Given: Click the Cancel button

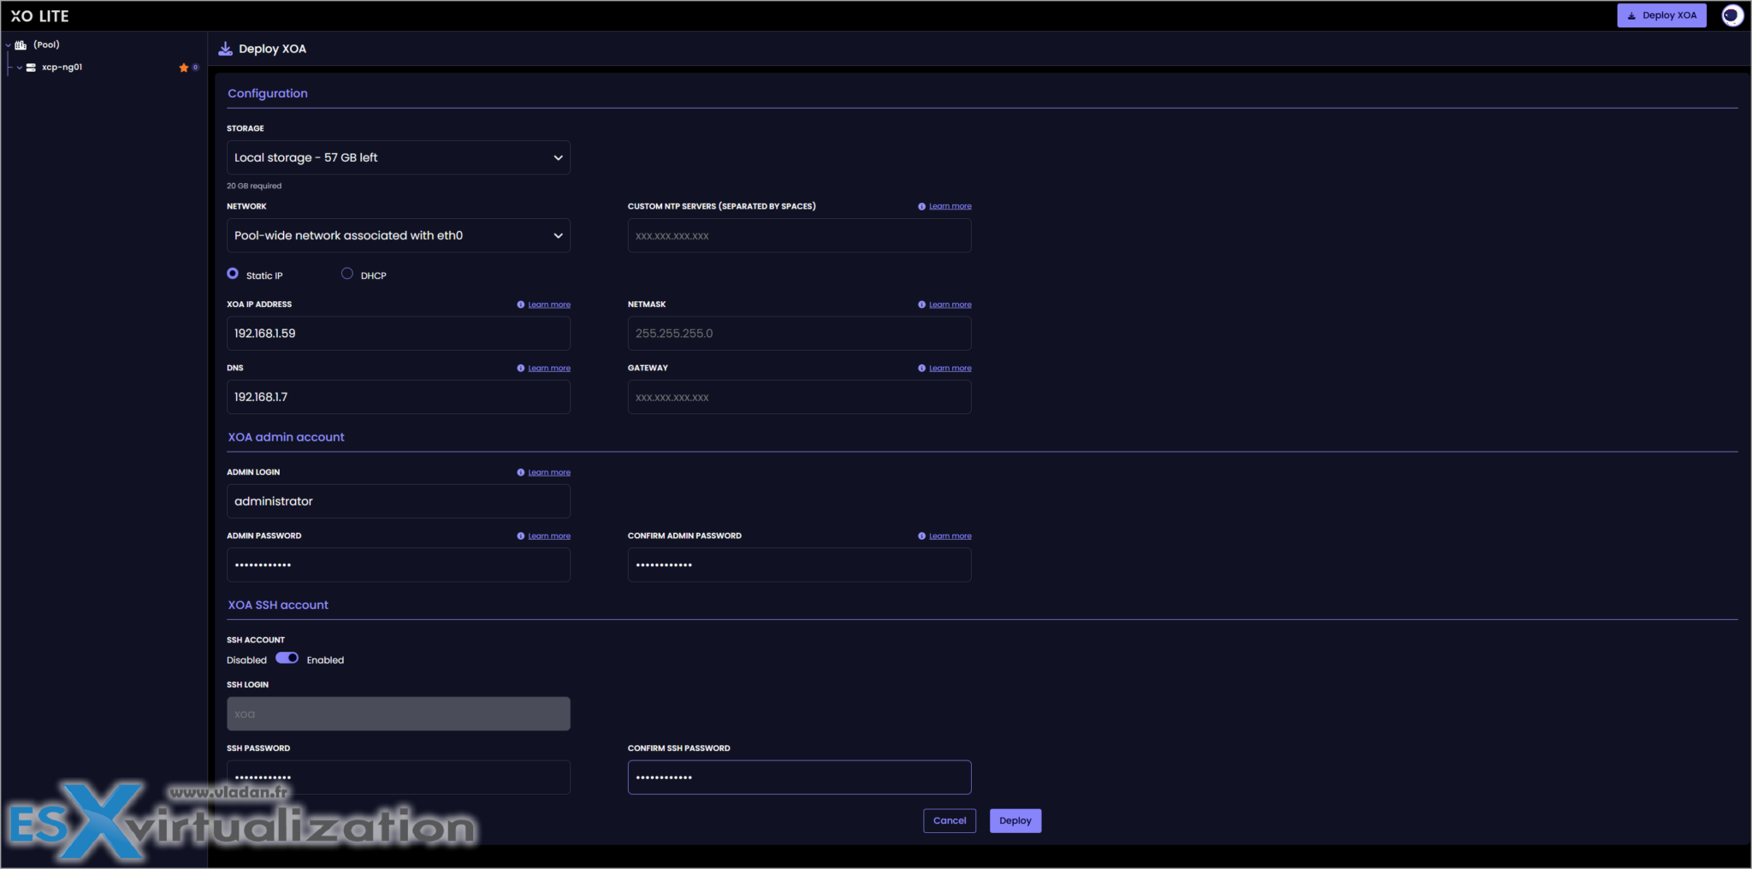Looking at the screenshot, I should point(949,820).
